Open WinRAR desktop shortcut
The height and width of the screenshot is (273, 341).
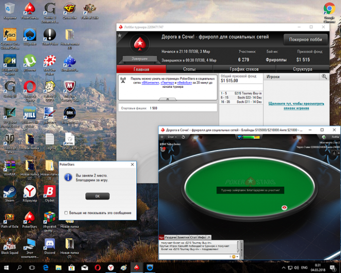pos(10,168)
